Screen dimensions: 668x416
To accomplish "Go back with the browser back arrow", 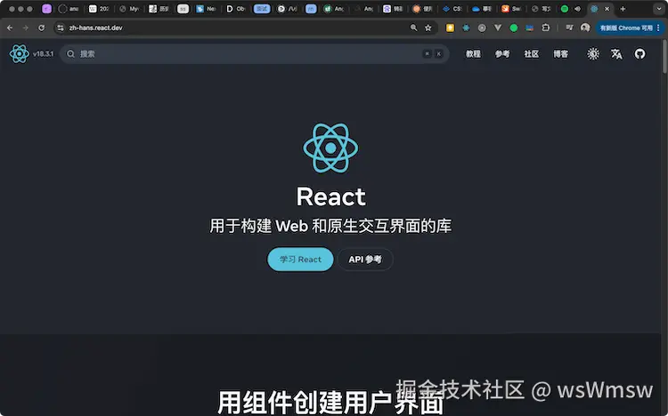I will point(10,28).
